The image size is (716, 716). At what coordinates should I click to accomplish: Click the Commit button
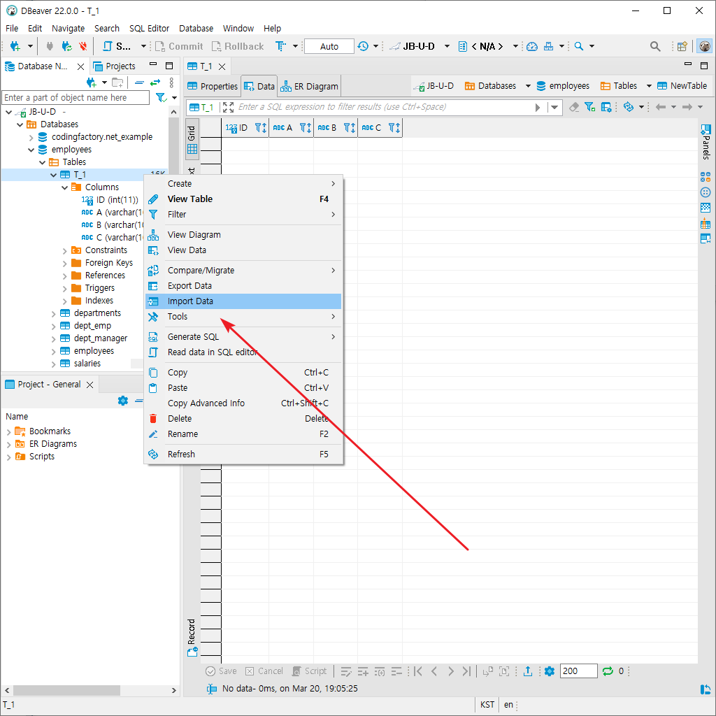coord(179,46)
